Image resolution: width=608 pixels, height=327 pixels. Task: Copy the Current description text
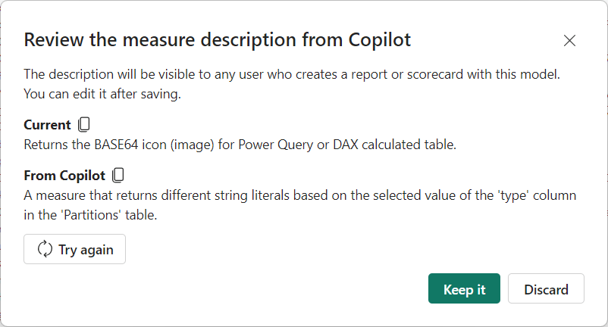84,125
